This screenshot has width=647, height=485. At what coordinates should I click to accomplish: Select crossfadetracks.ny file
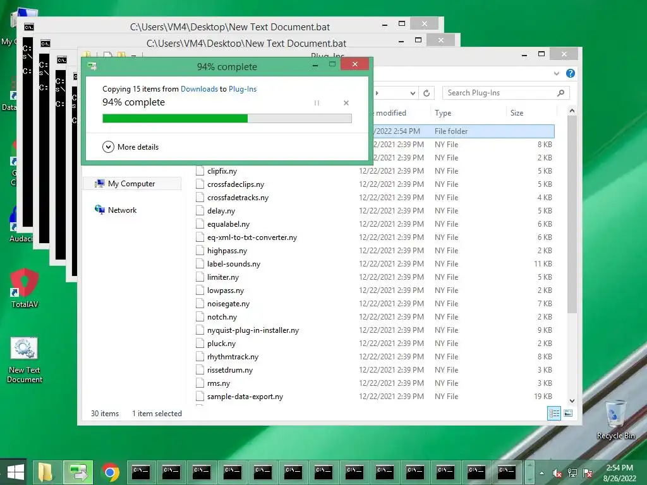pos(238,198)
